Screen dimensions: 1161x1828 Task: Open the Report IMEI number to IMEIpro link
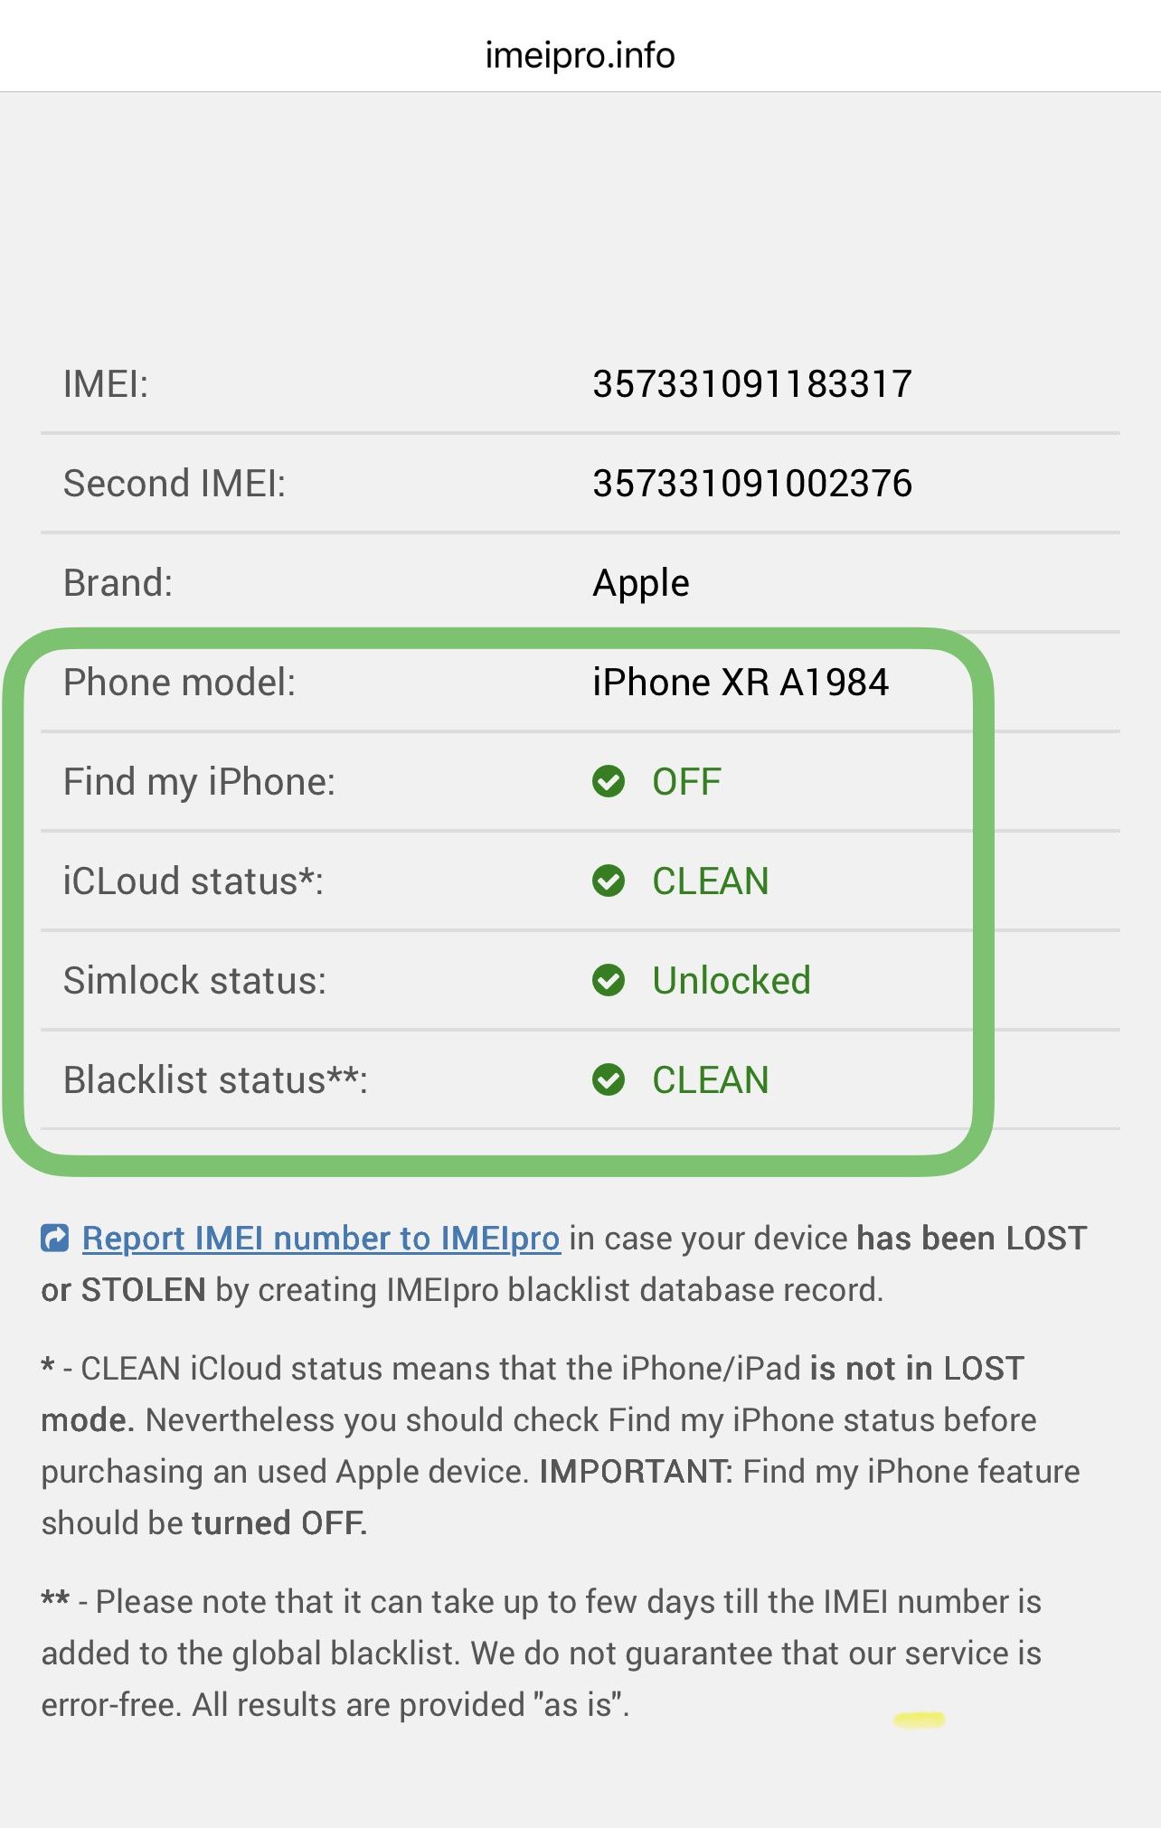[x=319, y=1237]
